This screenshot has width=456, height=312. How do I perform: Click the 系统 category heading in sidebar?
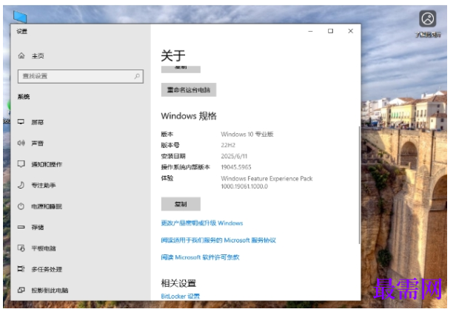(x=24, y=97)
